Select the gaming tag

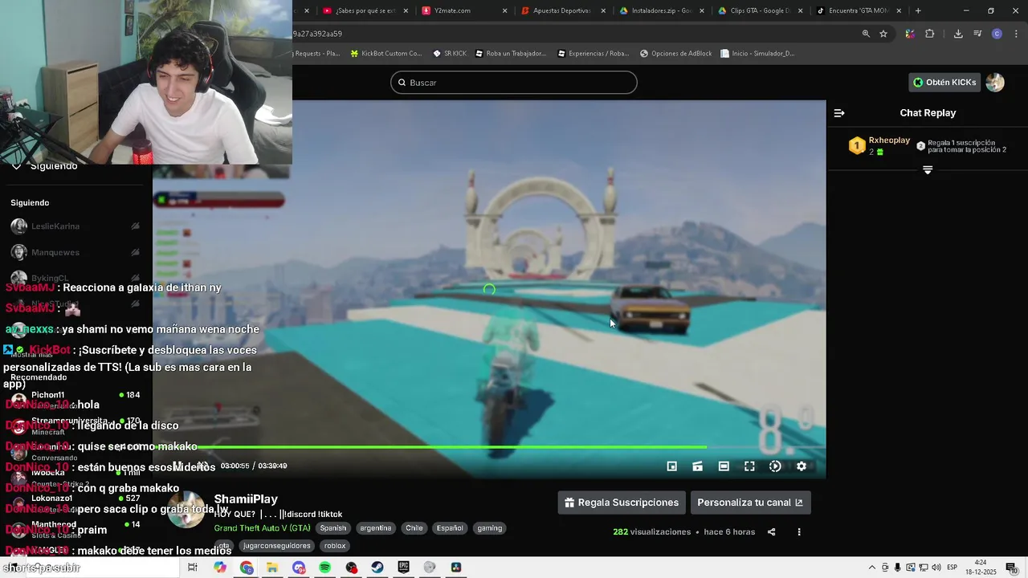point(490,528)
